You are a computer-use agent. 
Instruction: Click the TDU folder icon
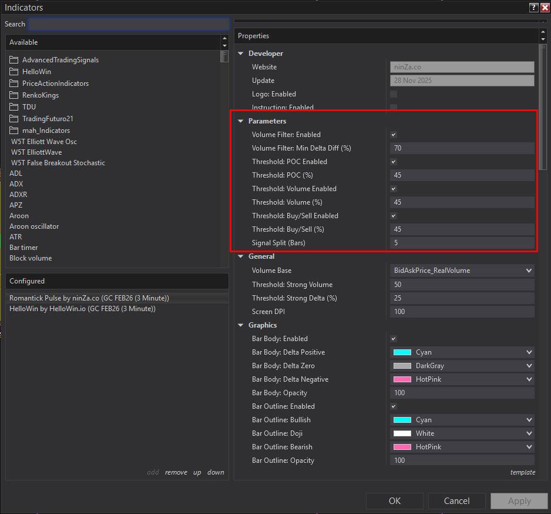[x=14, y=107]
